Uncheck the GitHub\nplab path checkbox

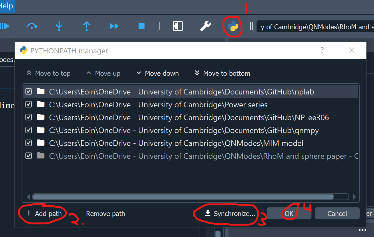[x=29, y=91]
